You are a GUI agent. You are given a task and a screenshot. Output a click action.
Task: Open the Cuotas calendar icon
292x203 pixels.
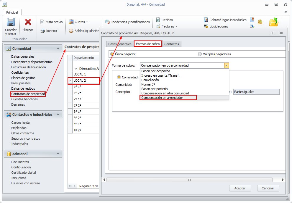(71, 22)
